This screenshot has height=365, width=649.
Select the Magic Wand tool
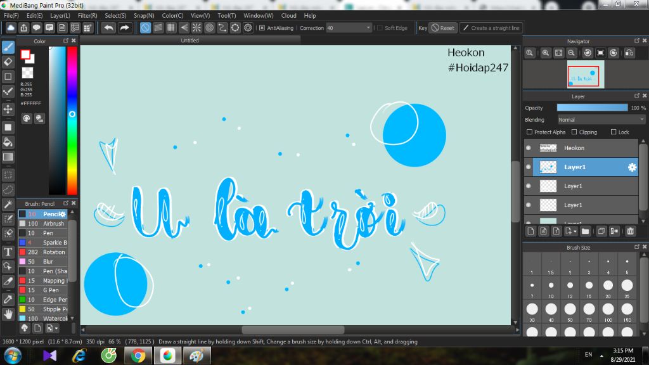(x=8, y=205)
